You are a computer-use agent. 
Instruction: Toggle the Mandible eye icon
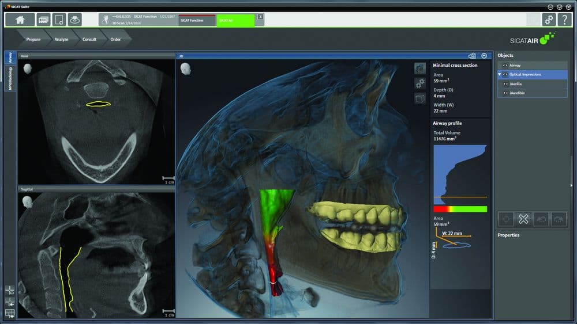506,93
